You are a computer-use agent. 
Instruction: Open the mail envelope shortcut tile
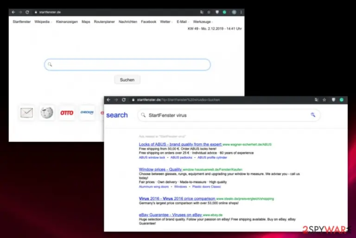pos(26,113)
